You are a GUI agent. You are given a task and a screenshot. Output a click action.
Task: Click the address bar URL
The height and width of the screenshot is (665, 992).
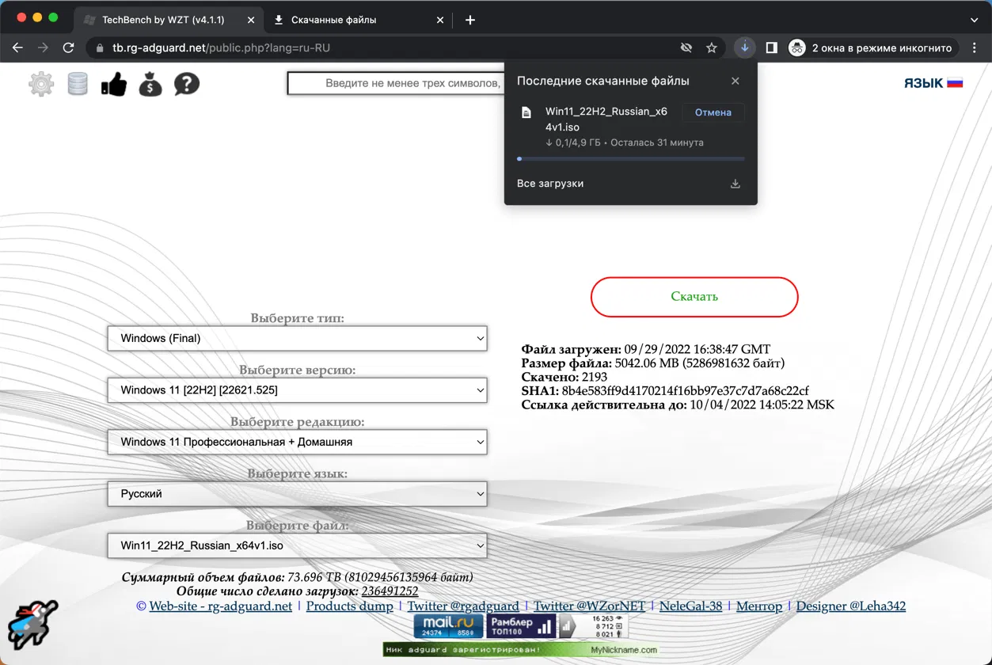coord(221,47)
